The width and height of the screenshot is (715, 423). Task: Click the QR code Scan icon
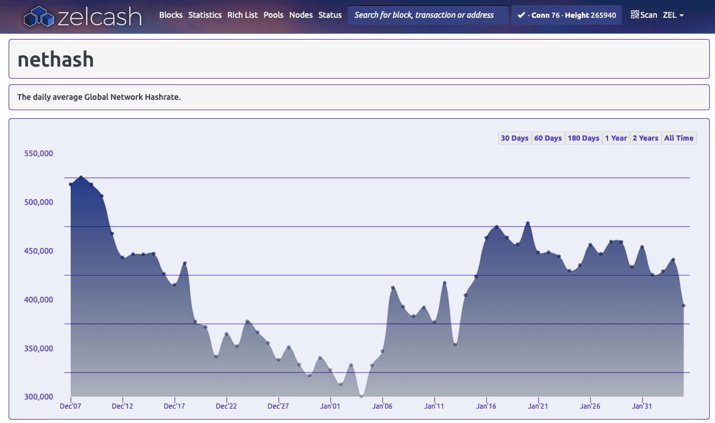click(635, 15)
